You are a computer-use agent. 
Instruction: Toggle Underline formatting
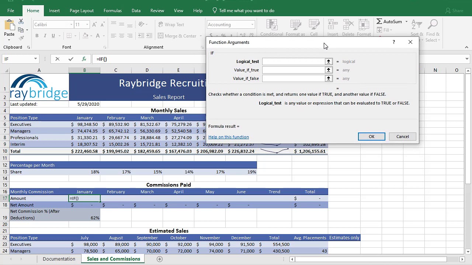tap(53, 36)
